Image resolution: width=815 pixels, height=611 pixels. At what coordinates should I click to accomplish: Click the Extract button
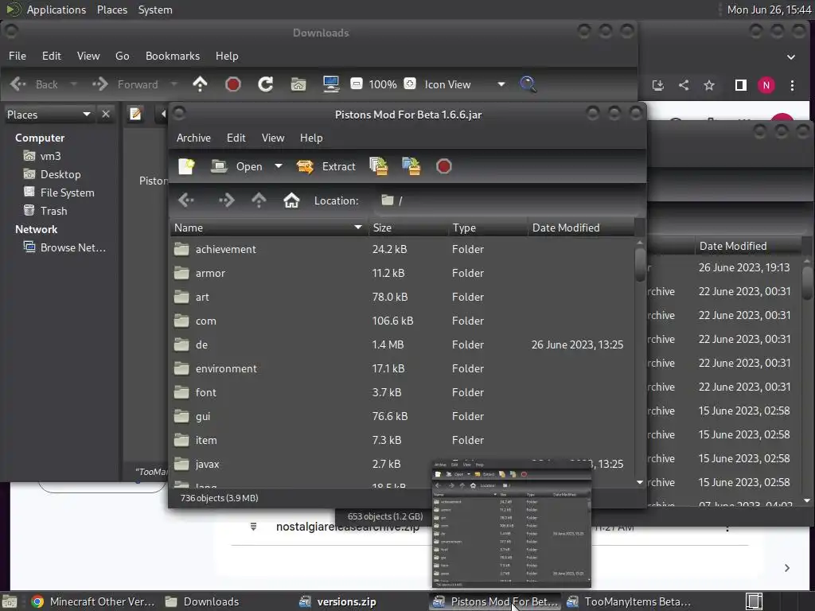[326, 166]
